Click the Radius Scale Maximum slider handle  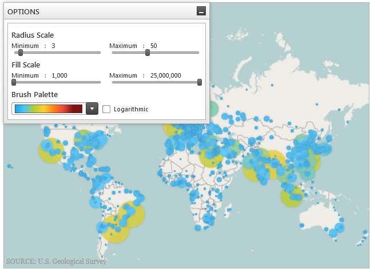coord(148,53)
